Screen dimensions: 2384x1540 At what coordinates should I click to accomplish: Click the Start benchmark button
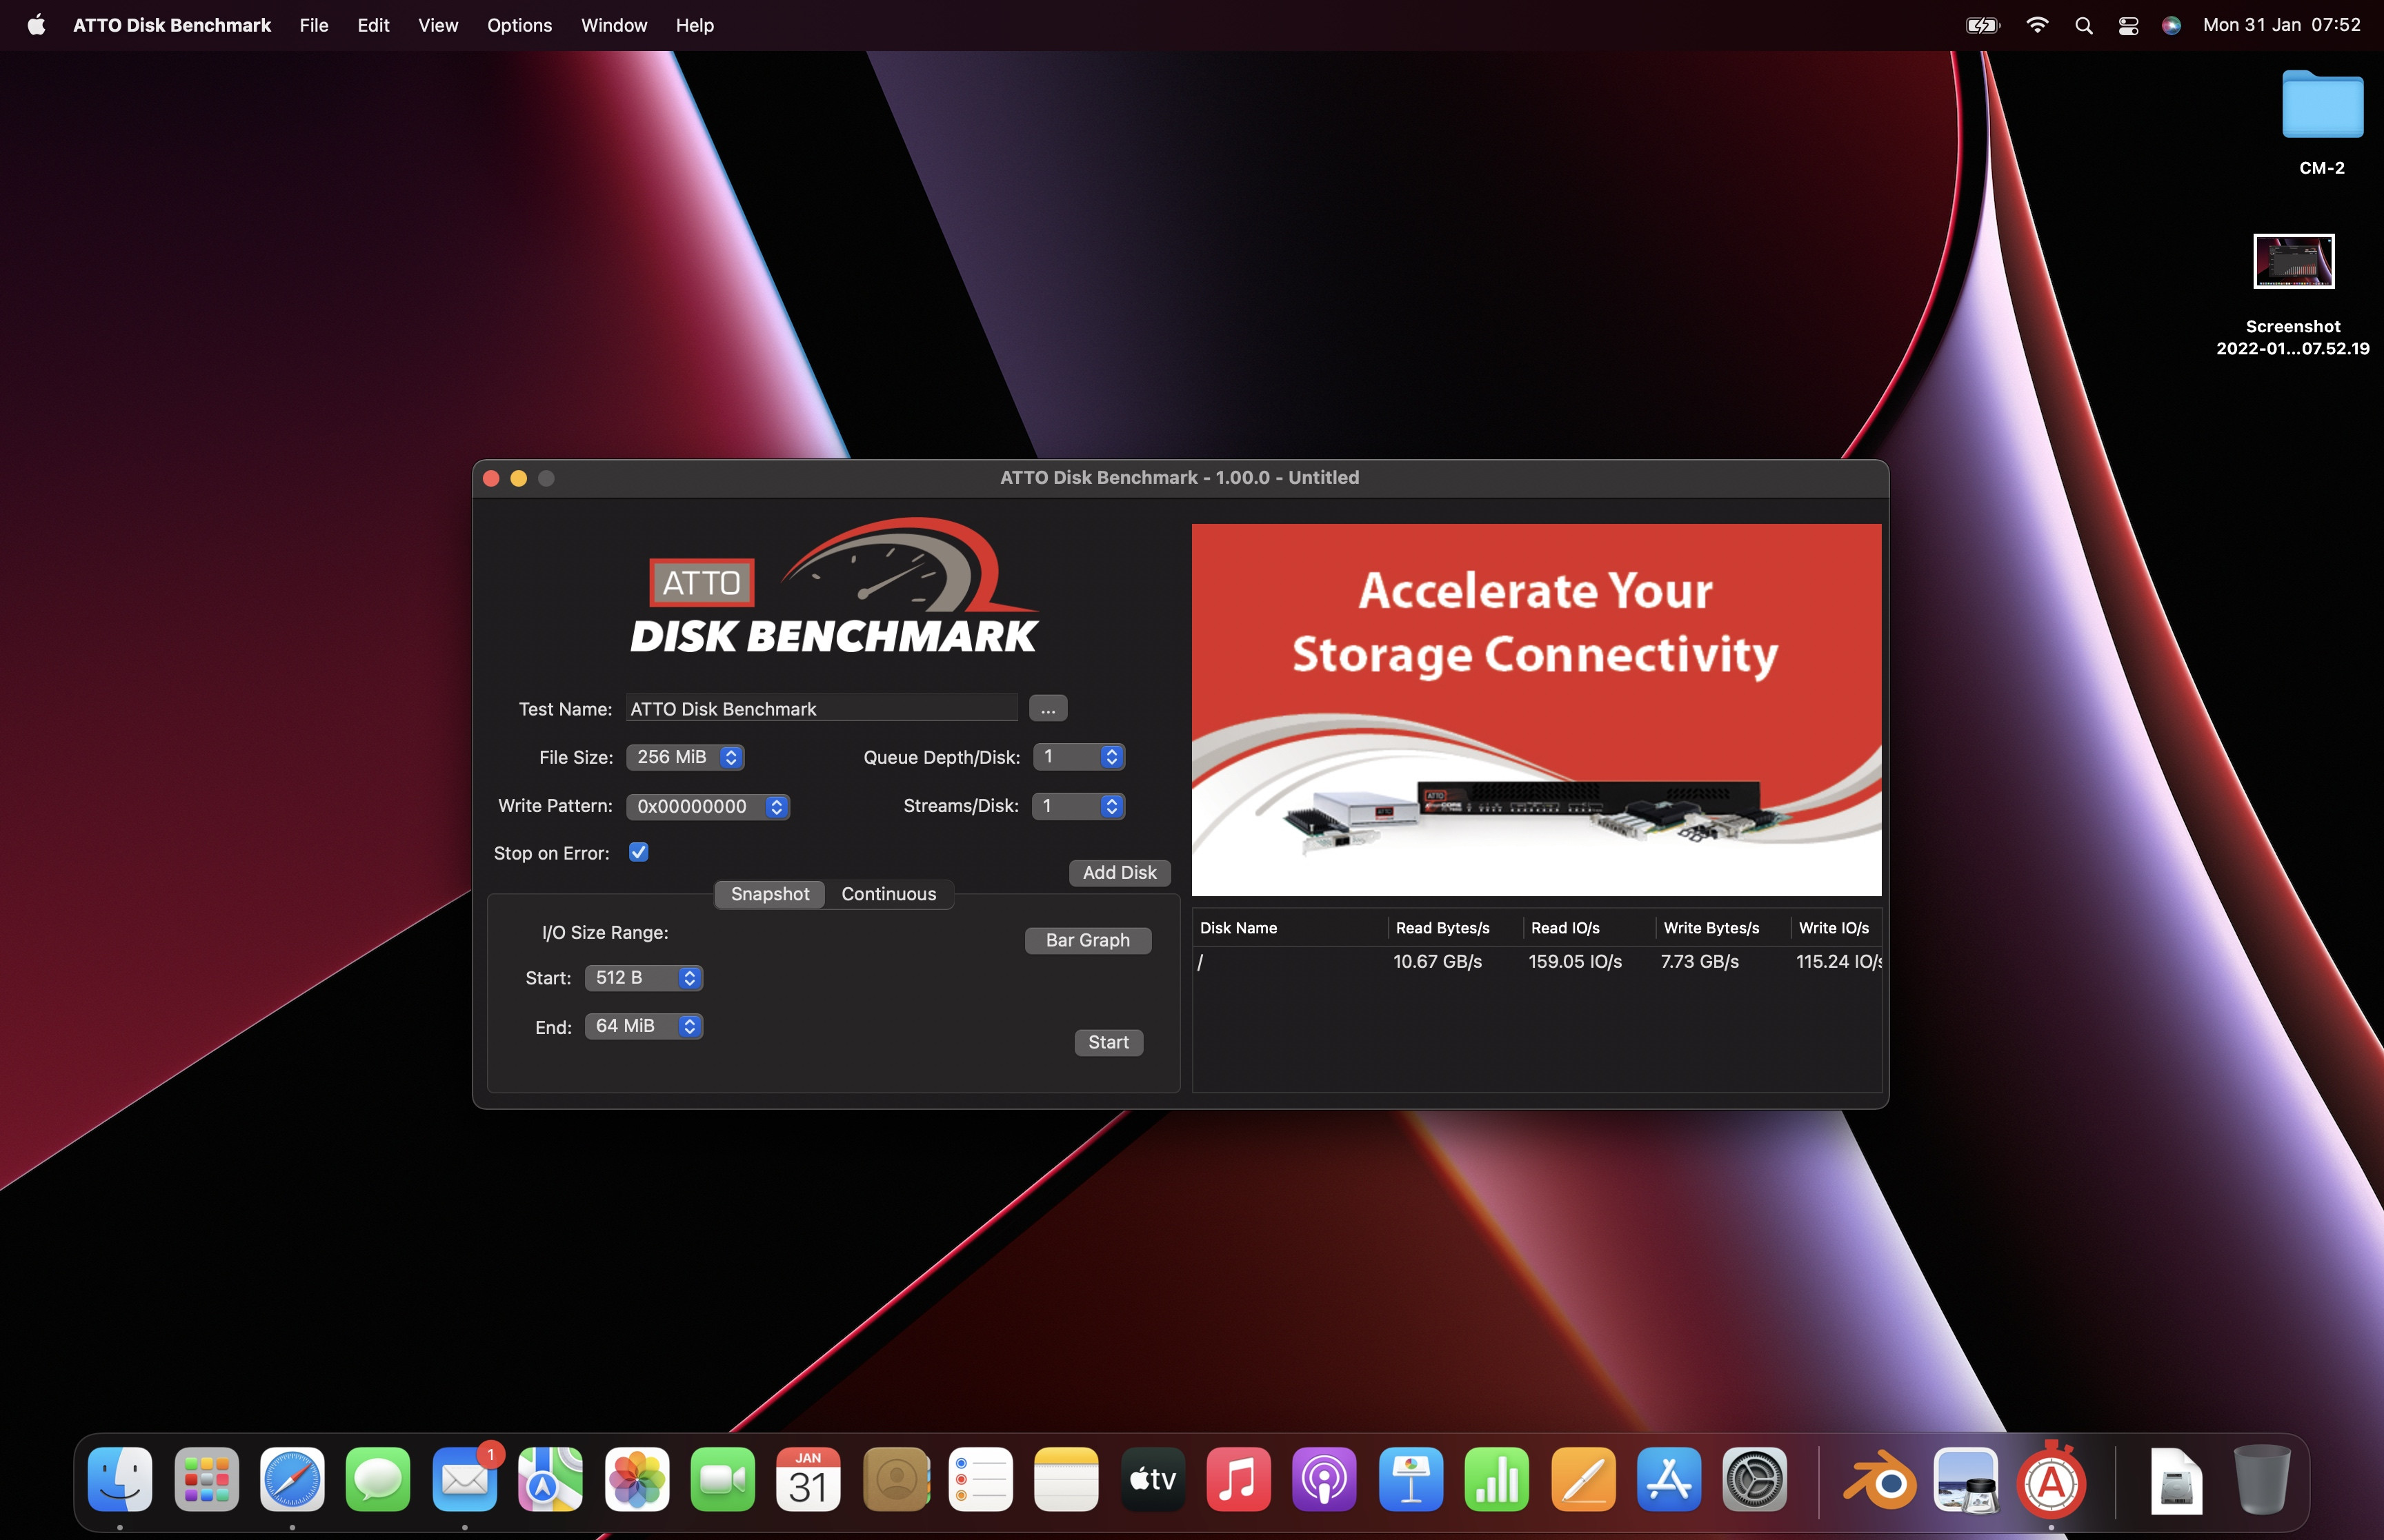click(1107, 1042)
